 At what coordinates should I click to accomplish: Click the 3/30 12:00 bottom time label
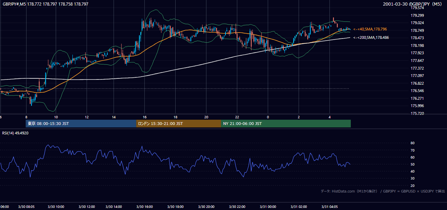(x=87, y=207)
